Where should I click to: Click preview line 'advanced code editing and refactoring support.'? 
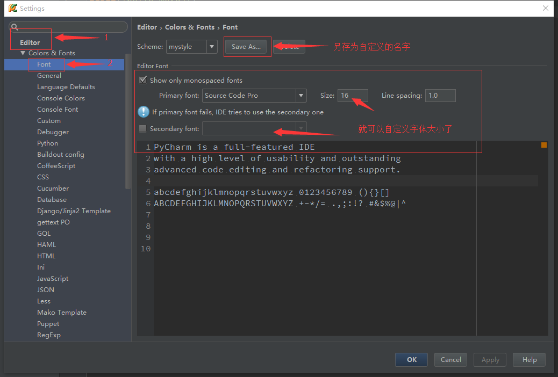pyautogui.click(x=277, y=170)
